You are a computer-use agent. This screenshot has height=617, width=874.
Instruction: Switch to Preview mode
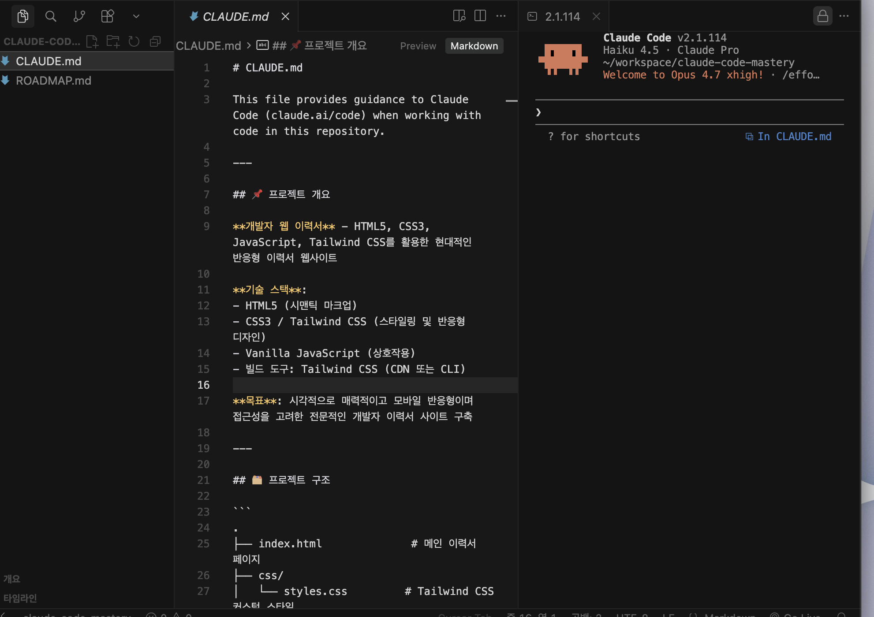pos(418,46)
